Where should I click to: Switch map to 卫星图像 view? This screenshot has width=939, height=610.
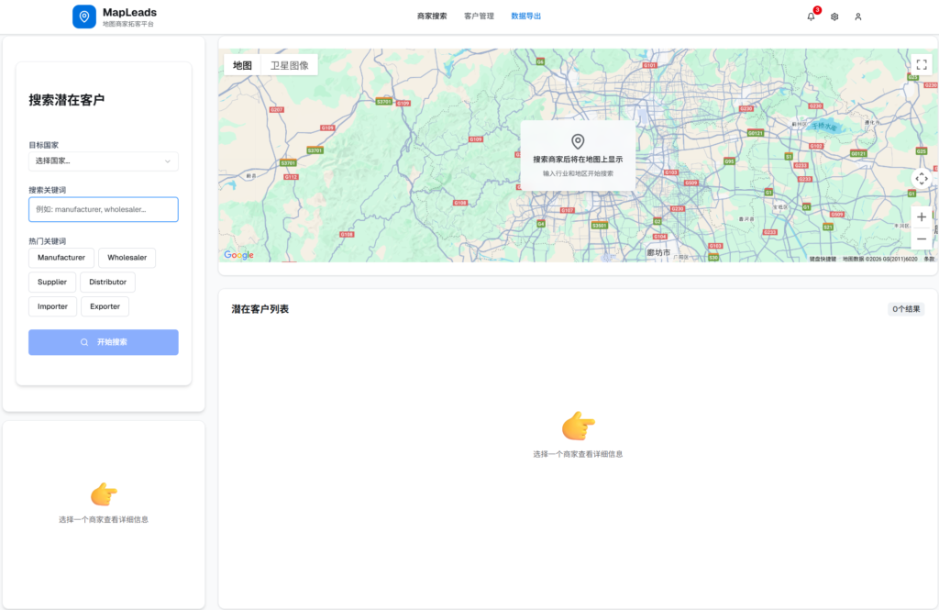point(289,65)
